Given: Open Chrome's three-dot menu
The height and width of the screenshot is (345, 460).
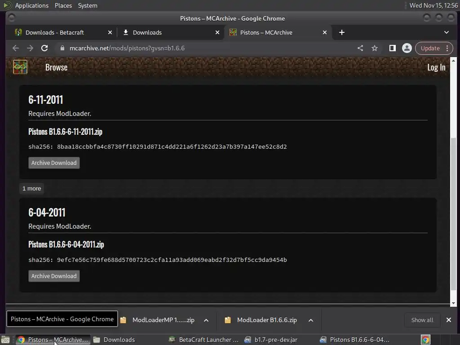Looking at the screenshot, I should click(x=447, y=48).
